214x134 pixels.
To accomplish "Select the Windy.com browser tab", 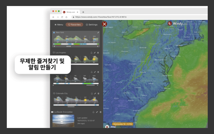I will pos(71,12).
